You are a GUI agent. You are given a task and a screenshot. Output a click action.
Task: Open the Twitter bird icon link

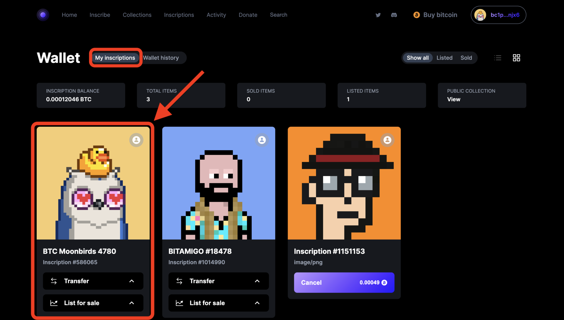(x=378, y=15)
